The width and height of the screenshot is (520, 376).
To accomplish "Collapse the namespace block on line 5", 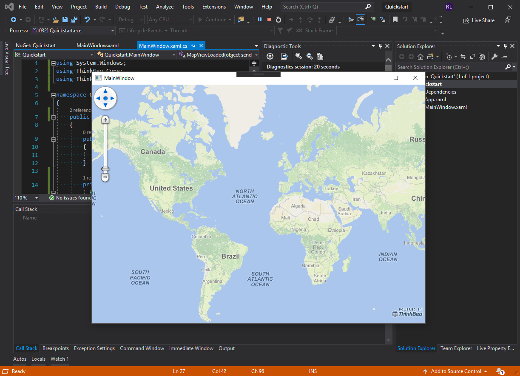I will (54, 95).
